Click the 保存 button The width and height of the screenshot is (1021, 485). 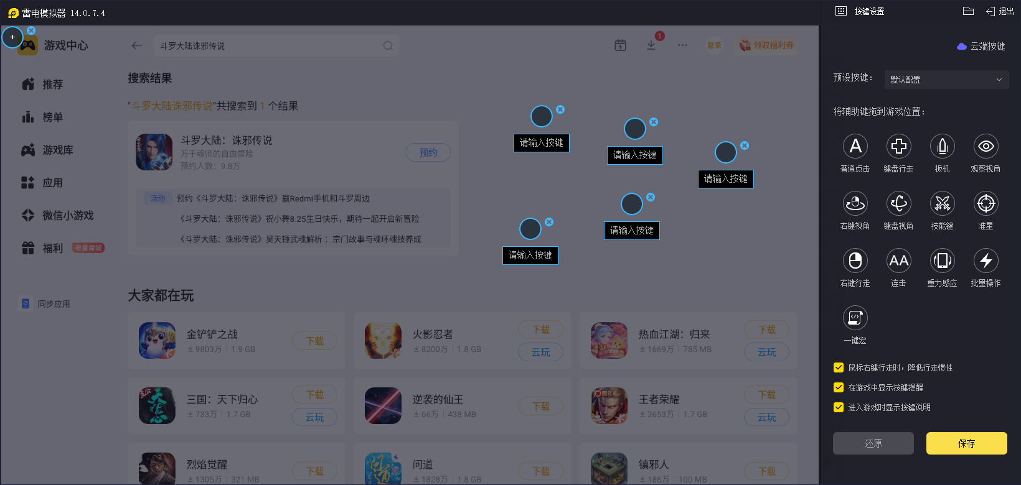coord(967,443)
